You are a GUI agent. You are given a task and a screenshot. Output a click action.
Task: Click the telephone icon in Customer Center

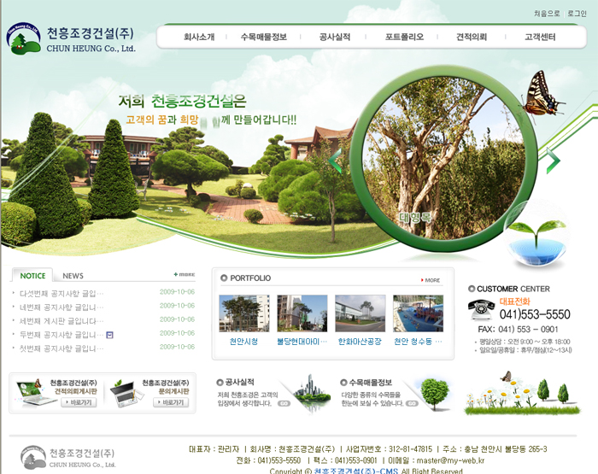click(481, 309)
